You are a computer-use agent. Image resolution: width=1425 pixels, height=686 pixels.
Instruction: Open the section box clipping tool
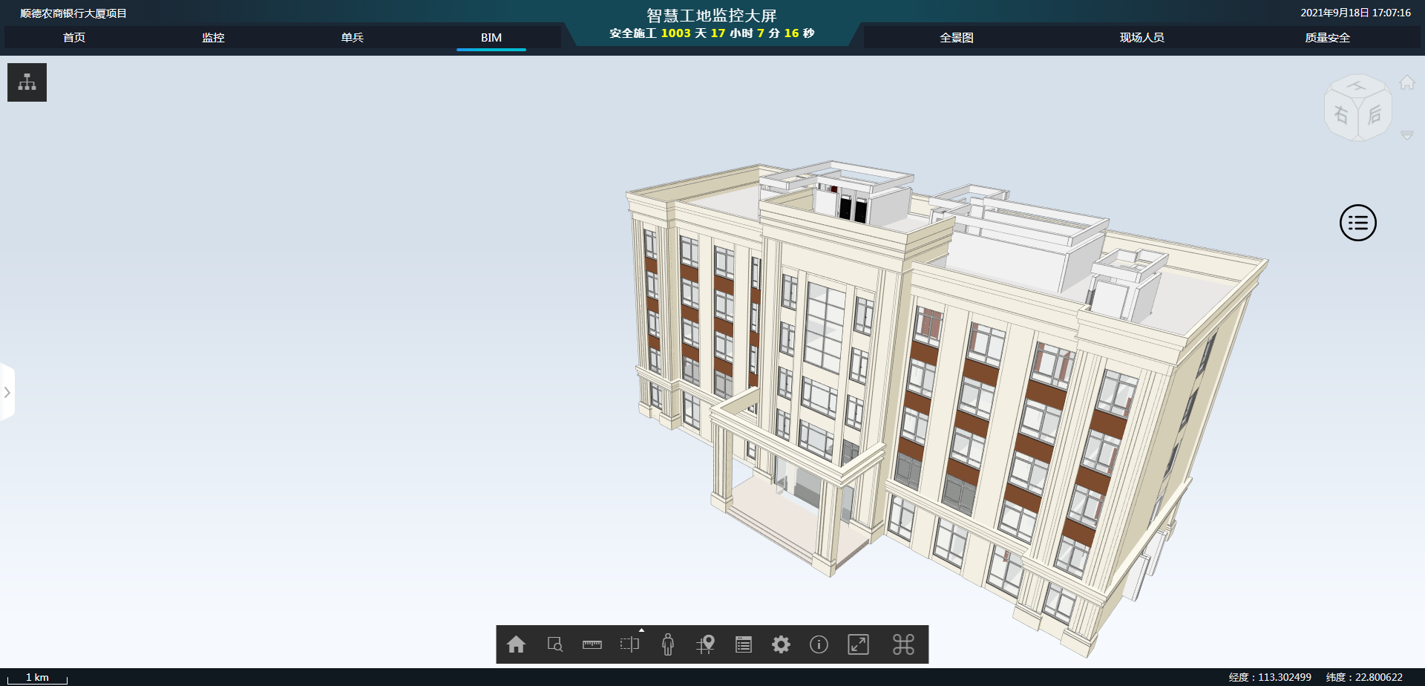pos(629,644)
